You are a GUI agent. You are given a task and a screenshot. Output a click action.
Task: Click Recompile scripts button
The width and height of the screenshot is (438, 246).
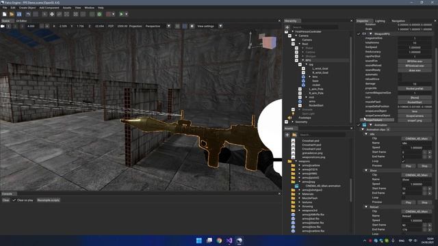click(x=49, y=200)
